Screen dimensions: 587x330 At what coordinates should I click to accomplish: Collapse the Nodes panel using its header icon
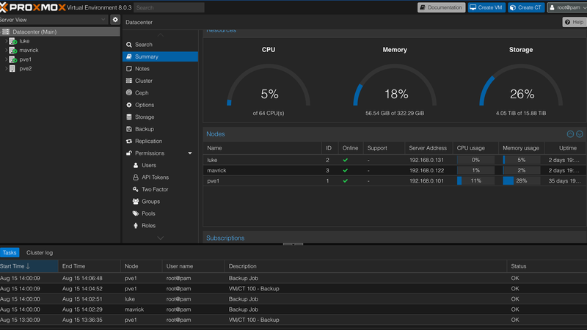coord(570,134)
